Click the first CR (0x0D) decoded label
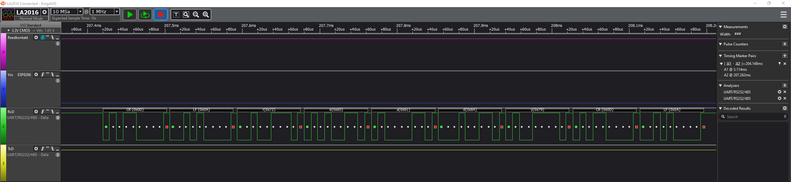The image size is (791, 182). click(135, 110)
